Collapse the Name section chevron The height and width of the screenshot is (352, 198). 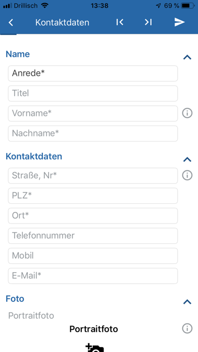tap(187, 58)
